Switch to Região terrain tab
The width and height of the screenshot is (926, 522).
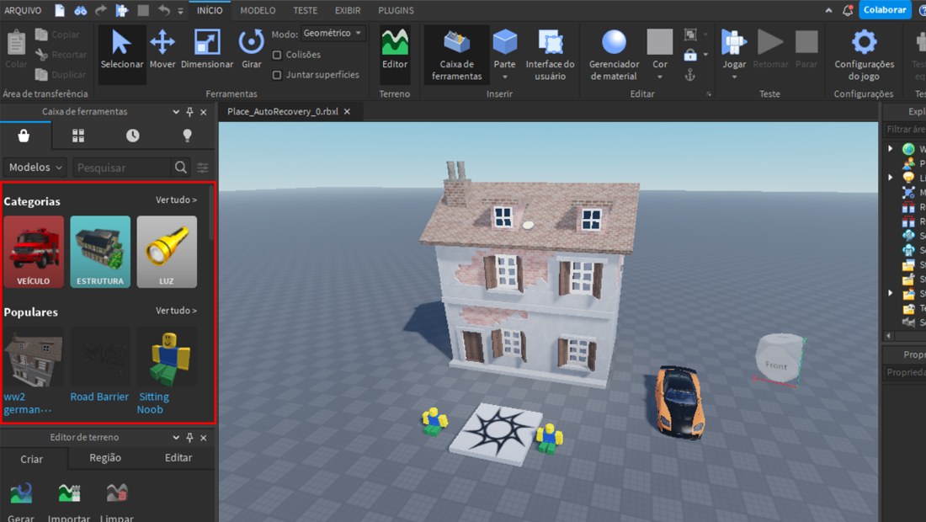click(x=105, y=458)
